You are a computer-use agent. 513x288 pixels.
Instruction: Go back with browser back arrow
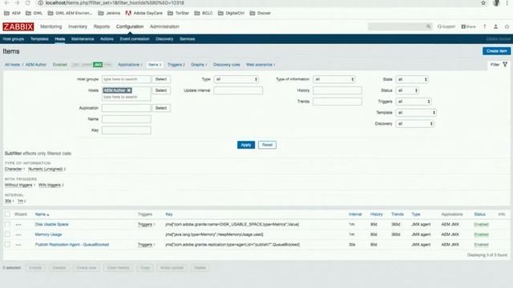(6, 3)
